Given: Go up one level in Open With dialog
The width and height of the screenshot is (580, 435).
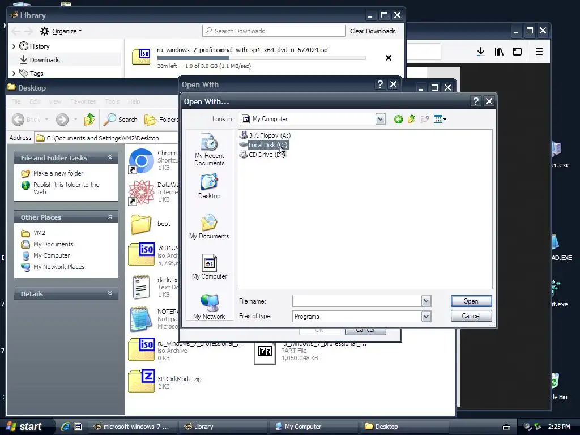Looking at the screenshot, I should click(x=411, y=119).
